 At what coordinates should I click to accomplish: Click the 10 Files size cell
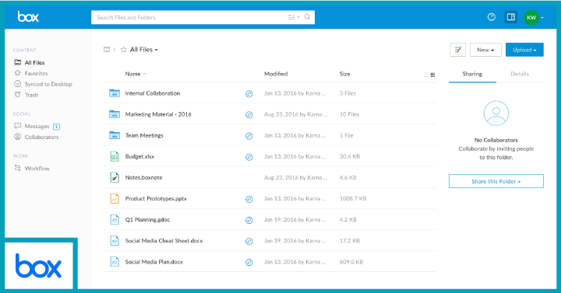pyautogui.click(x=349, y=114)
